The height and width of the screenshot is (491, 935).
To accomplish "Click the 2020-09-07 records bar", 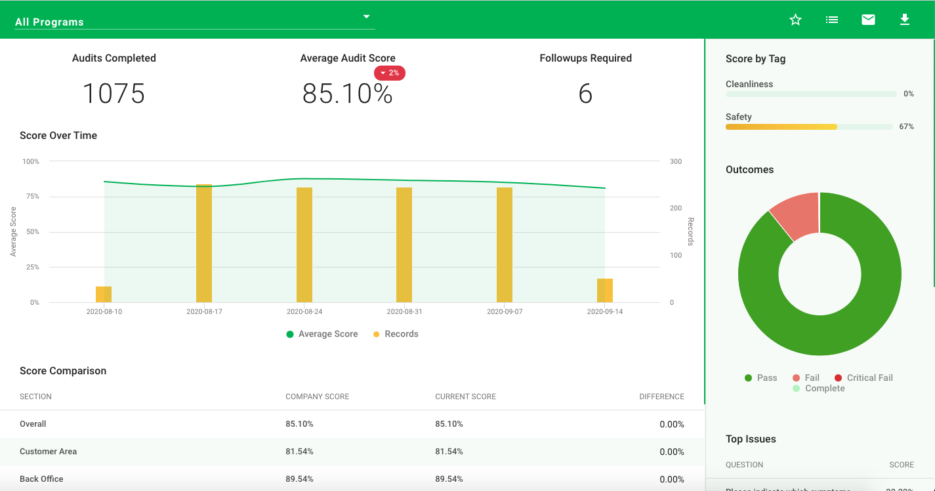I will [x=505, y=245].
